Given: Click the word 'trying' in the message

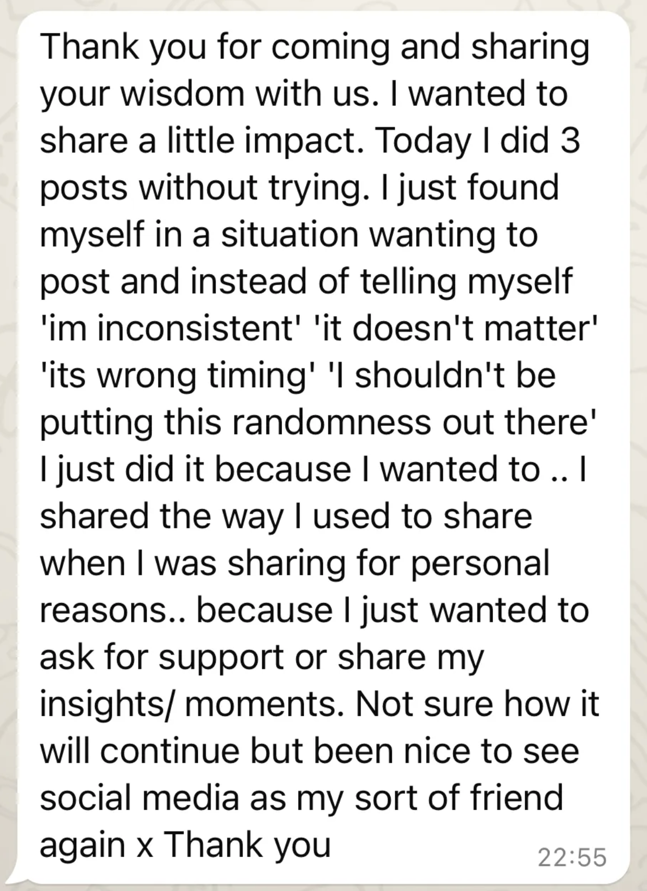Looking at the screenshot, I should click(315, 188).
